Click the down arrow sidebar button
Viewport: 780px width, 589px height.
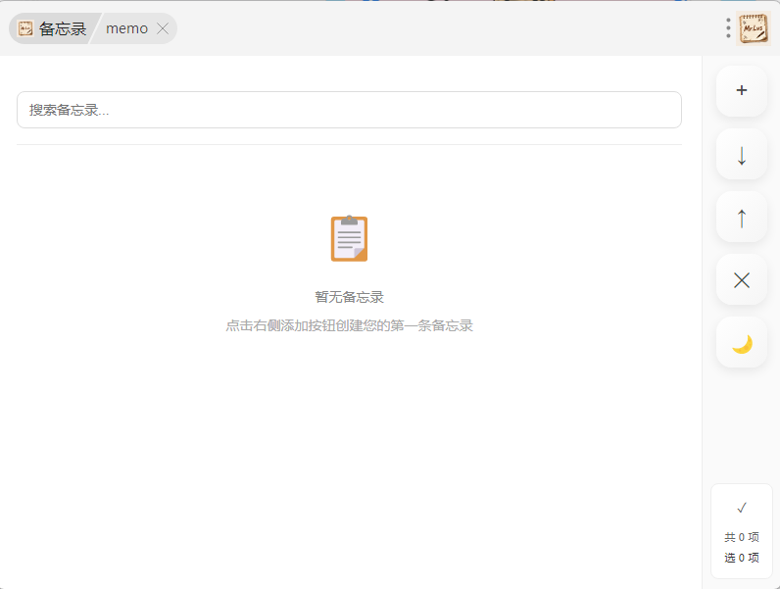(x=741, y=155)
